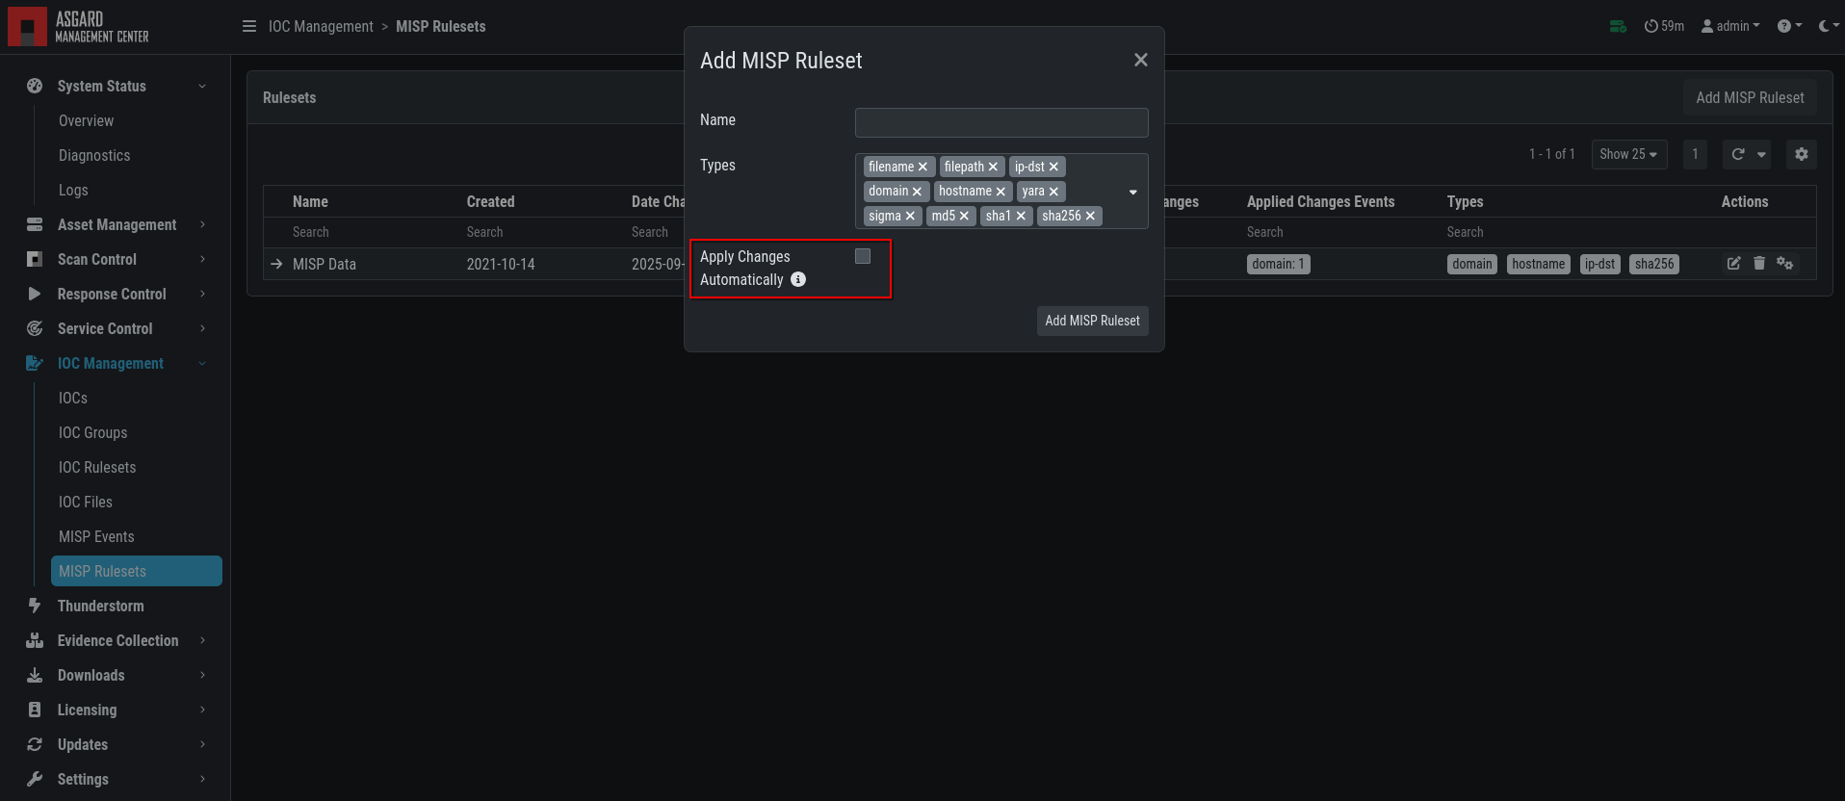The image size is (1845, 801).
Task: Open the IOCs sidebar item
Action: 73,398
